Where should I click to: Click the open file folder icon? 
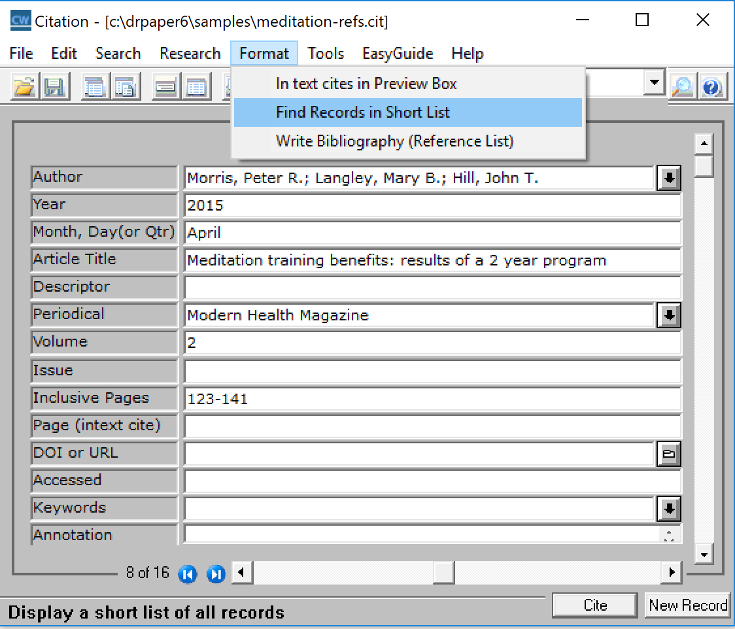point(24,87)
